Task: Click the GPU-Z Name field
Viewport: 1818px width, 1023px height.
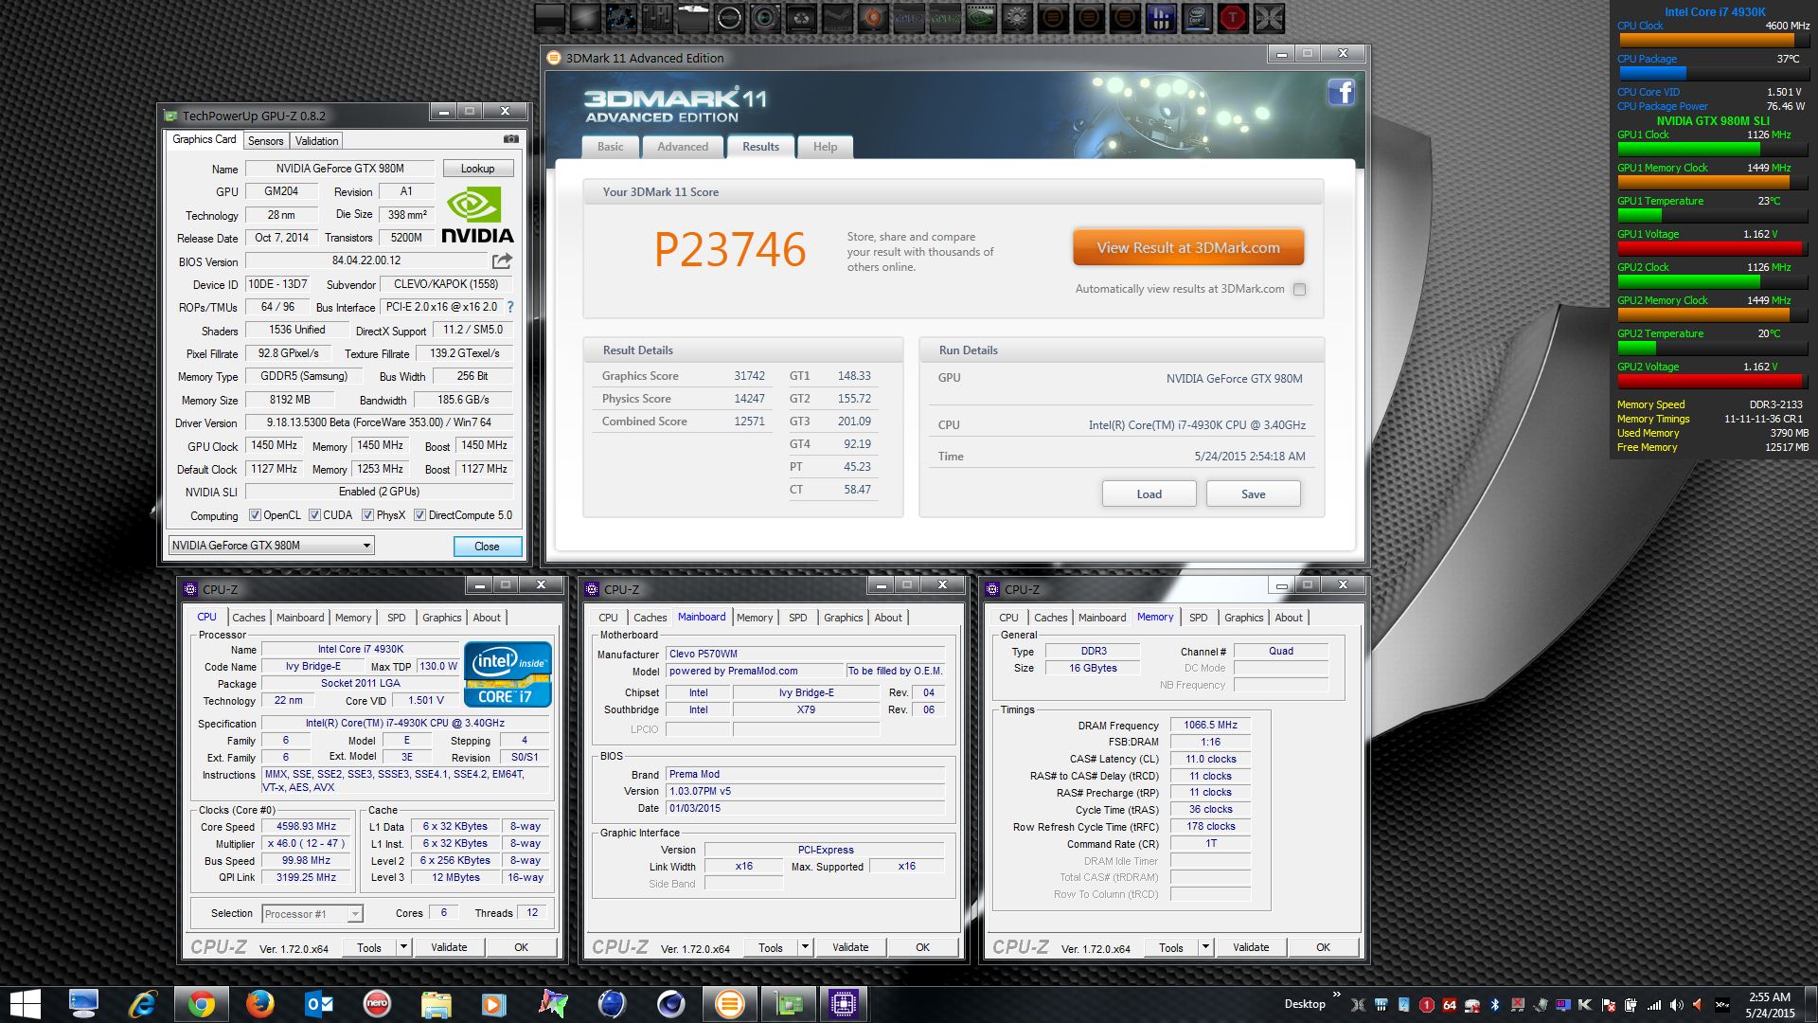Action: [339, 169]
